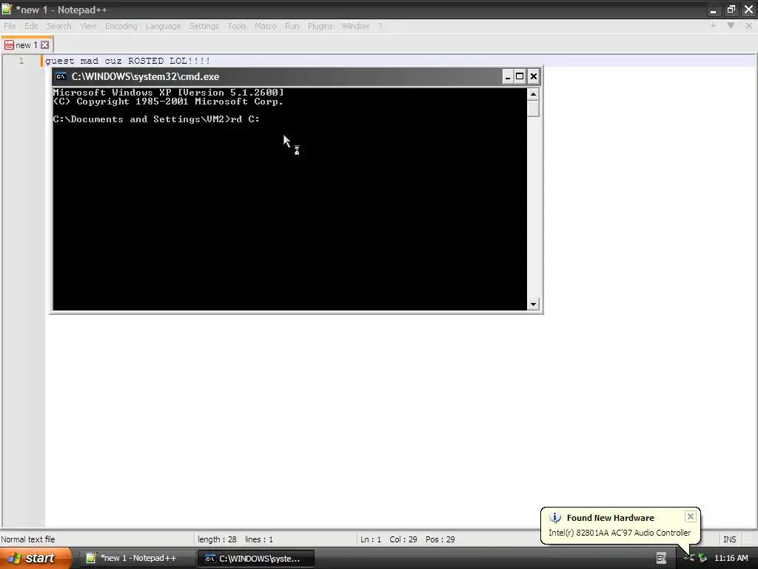The height and width of the screenshot is (569, 758).
Task: Open the Plugins menu
Action: (x=321, y=26)
